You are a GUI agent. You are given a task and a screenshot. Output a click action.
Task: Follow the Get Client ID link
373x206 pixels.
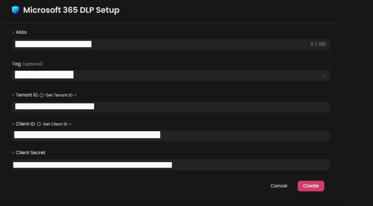click(x=55, y=124)
